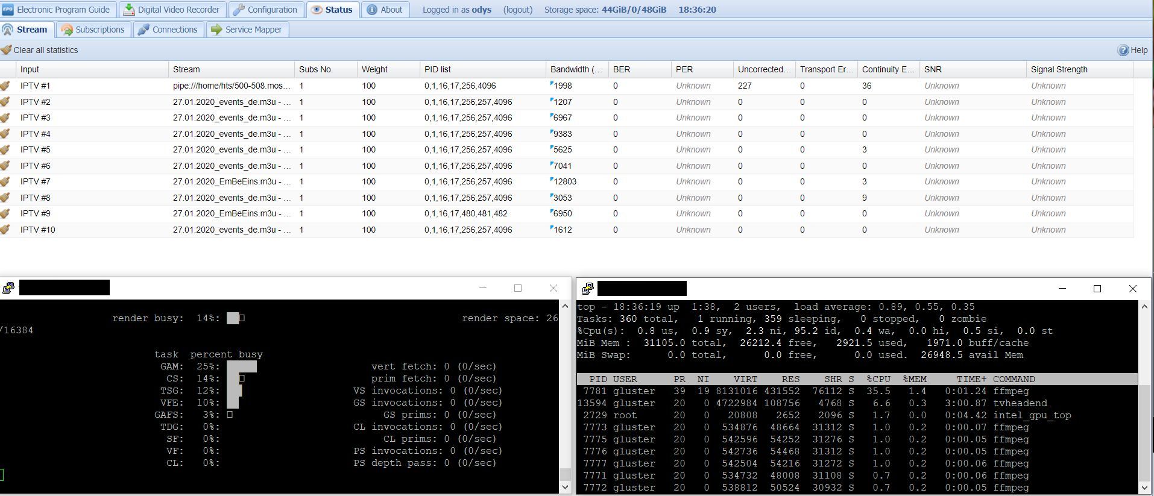Click the EPG icon in top tab
Screen dimensions: 1154x496
pyautogui.click(x=8, y=10)
